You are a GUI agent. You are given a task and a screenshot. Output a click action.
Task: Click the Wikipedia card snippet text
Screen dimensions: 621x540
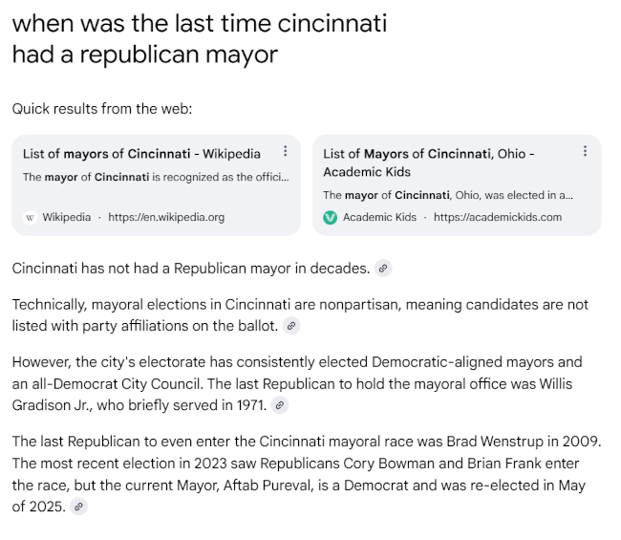click(x=155, y=177)
